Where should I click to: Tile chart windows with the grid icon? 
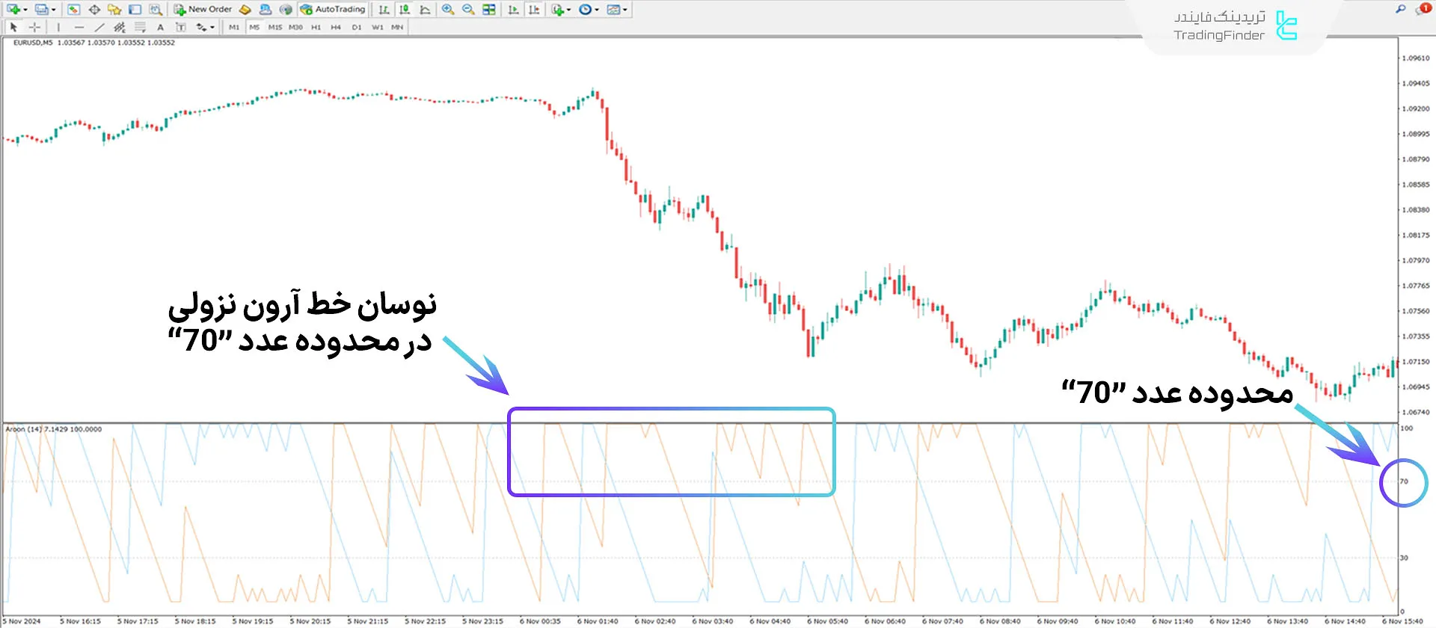tap(489, 10)
